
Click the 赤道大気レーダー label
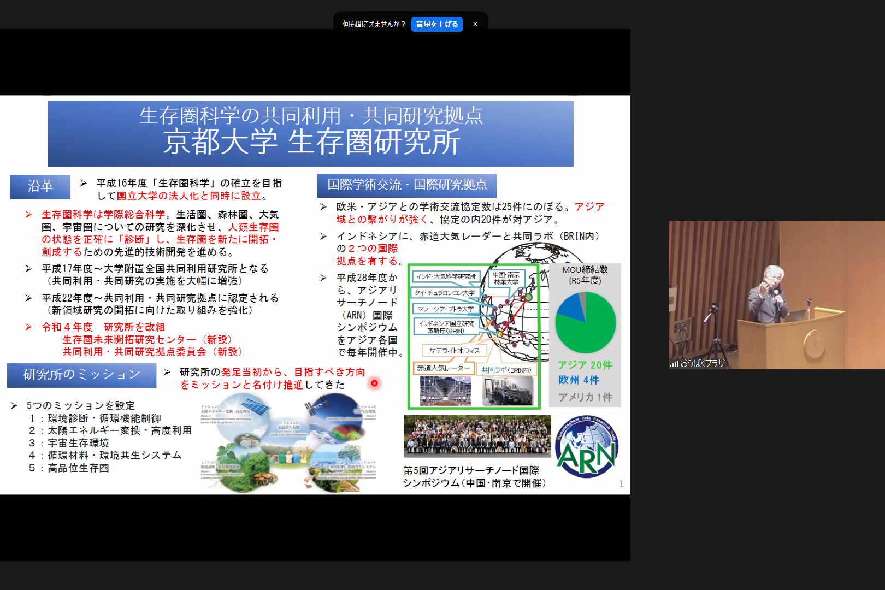click(444, 368)
